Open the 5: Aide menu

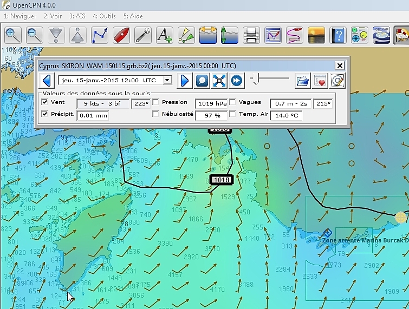coord(133,16)
